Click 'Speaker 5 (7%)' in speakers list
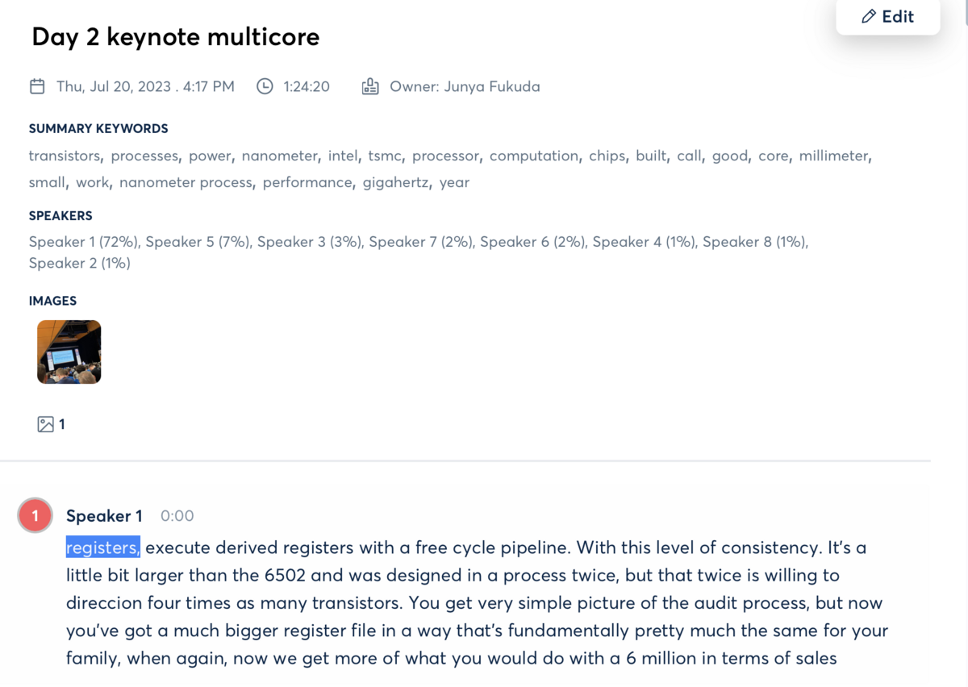 pyautogui.click(x=198, y=242)
